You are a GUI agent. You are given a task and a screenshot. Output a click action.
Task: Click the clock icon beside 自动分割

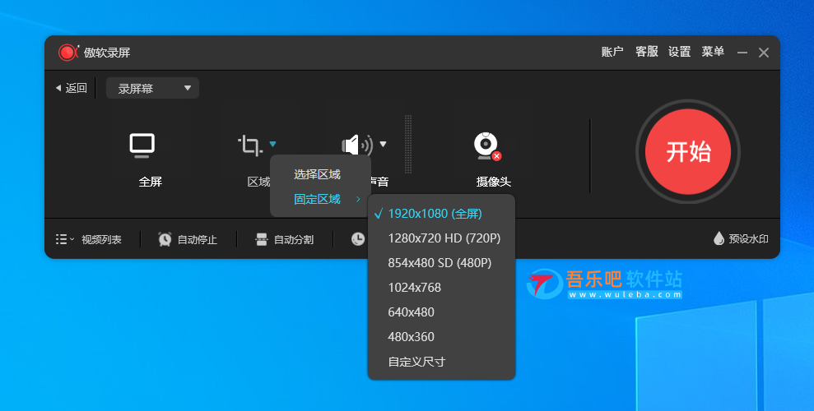pos(358,239)
